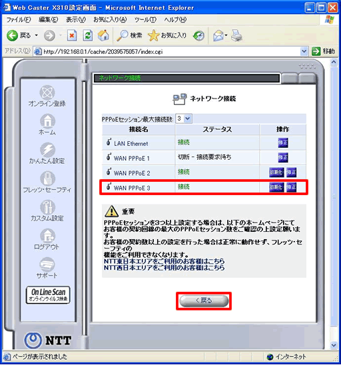Screen dimensions: 341x365
Task: Click the page scrollbar up arrow
Action: coord(334,62)
